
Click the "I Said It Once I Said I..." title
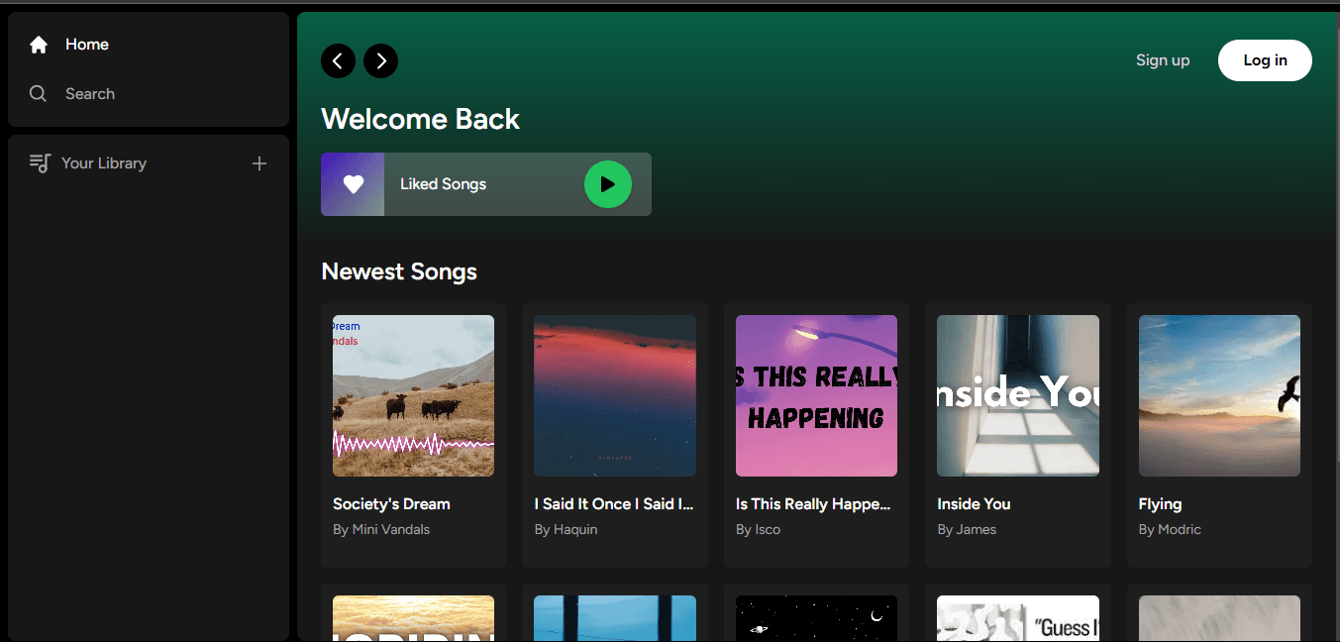[614, 504]
